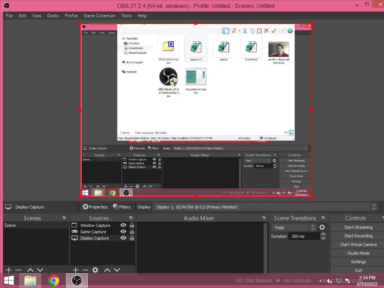384x288 pixels.
Task: Open transition properties gear
Action: pos(322,228)
